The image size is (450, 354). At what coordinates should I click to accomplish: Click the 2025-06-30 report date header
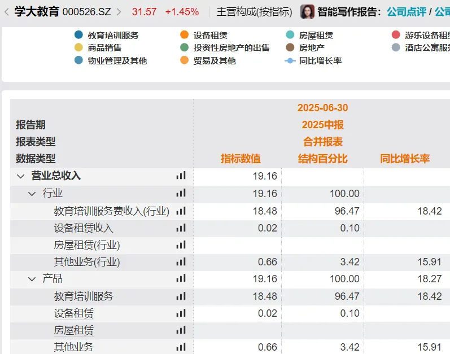322,108
